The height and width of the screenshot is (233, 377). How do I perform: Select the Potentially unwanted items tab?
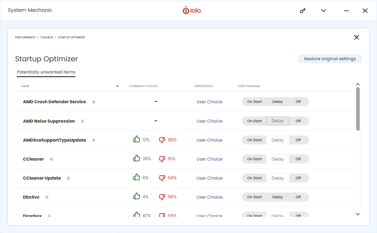click(46, 72)
